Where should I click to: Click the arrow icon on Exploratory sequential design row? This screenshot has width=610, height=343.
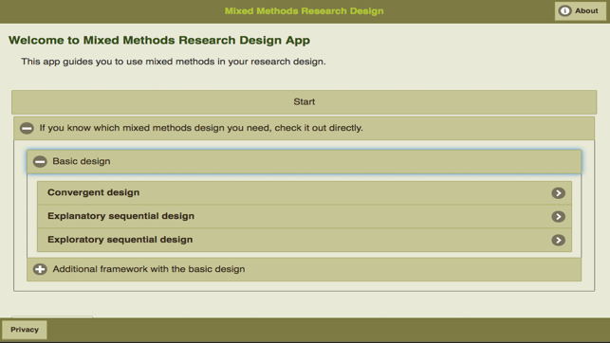tap(558, 240)
